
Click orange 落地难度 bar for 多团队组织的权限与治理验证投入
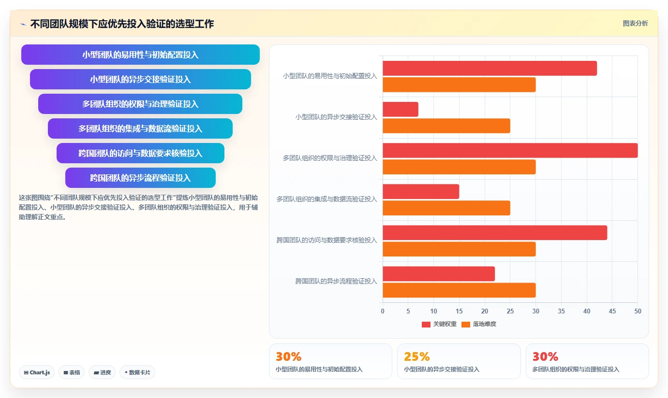459,167
